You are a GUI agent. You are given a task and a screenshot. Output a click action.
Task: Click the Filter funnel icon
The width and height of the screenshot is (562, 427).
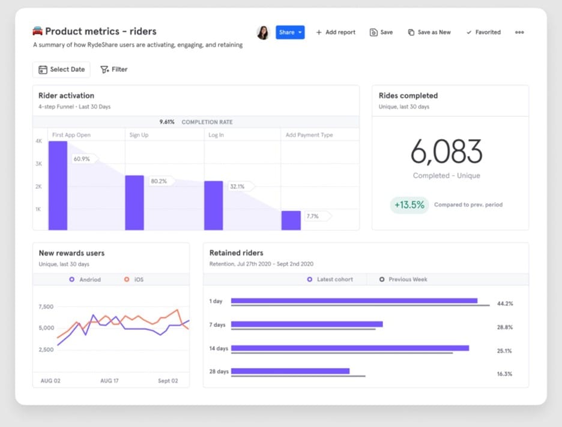[104, 70]
